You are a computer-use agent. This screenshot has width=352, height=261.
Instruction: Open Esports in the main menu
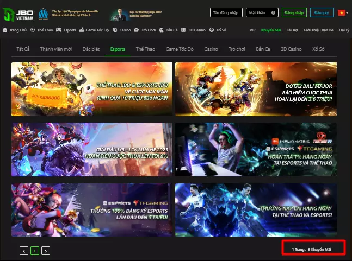[x=70, y=30]
